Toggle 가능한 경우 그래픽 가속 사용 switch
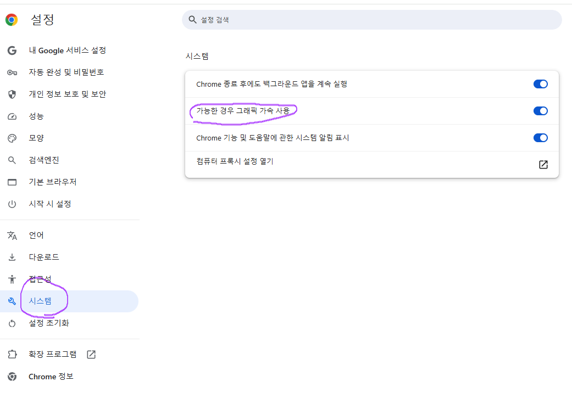The height and width of the screenshot is (393, 572). pyautogui.click(x=540, y=111)
